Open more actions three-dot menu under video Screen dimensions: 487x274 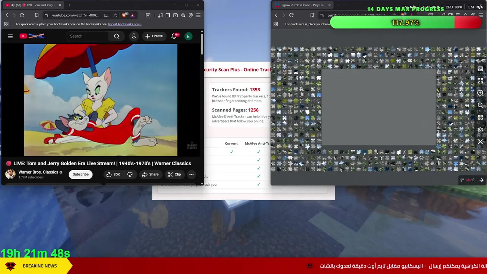(191, 174)
